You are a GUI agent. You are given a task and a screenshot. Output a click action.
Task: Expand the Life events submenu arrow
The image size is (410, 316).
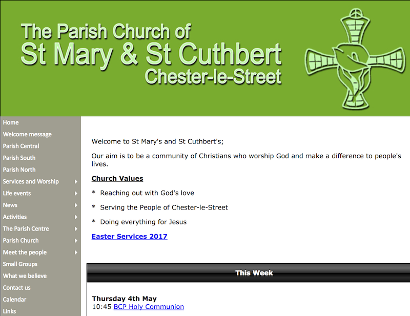[x=76, y=194]
